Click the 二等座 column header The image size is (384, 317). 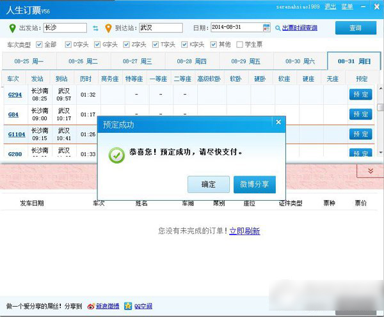pos(182,79)
